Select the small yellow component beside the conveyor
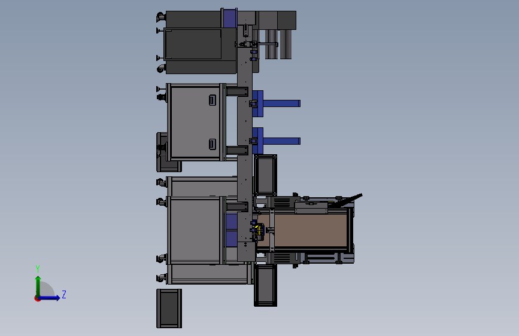519x336 pixels. [x=259, y=229]
